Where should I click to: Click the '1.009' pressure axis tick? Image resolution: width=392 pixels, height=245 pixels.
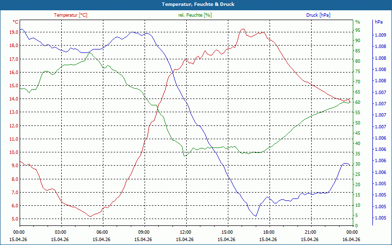[x=380, y=35]
